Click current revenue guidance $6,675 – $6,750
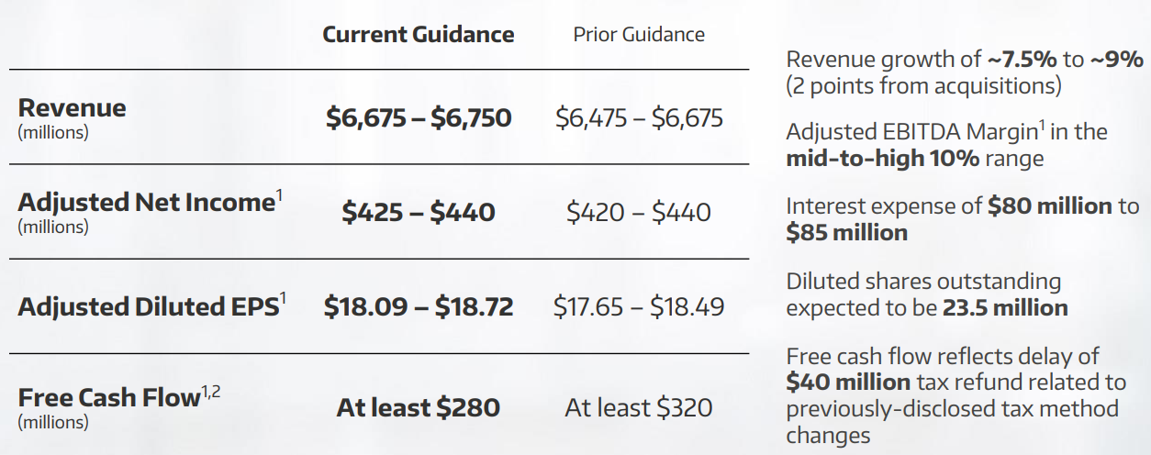1151x455 pixels. pyautogui.click(x=419, y=118)
